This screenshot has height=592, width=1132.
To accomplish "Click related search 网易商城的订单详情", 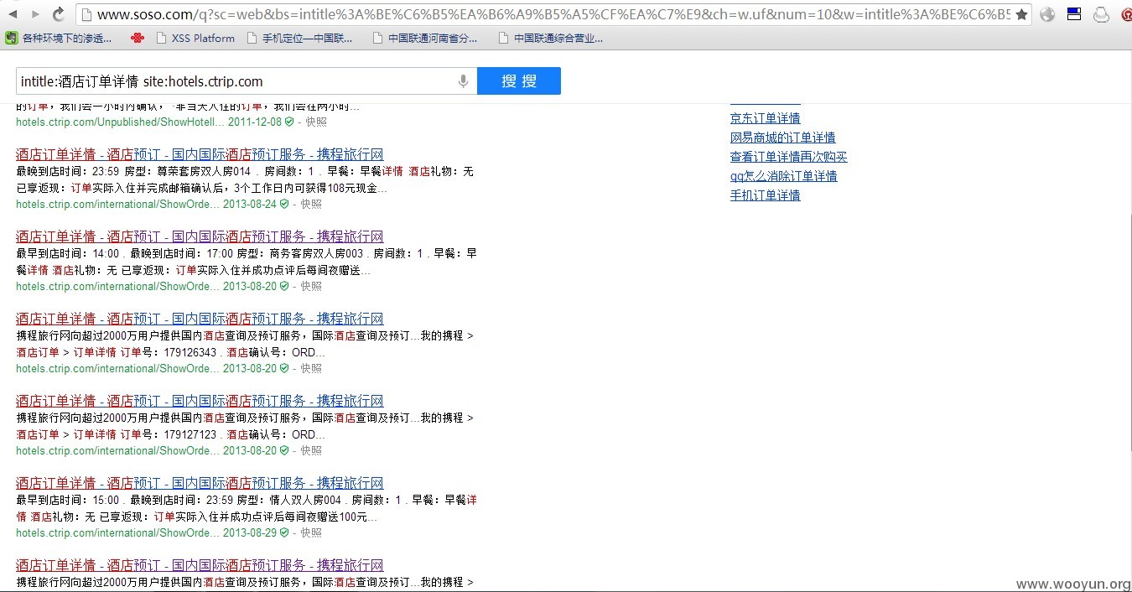I will click(782, 138).
